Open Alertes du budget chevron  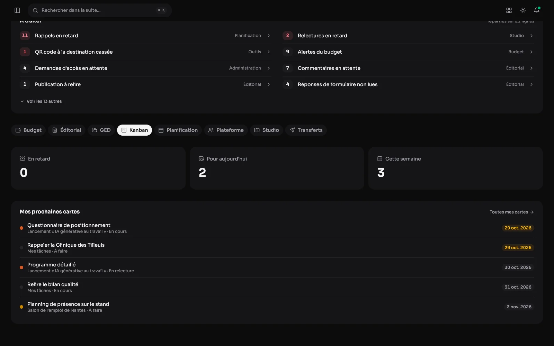531,52
